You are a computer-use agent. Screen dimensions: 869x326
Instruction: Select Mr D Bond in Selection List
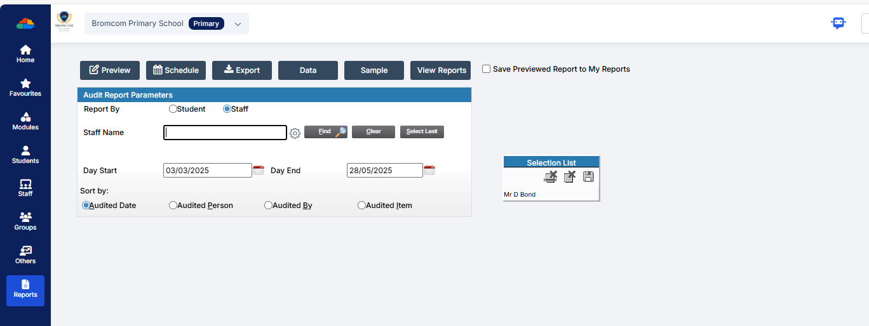tap(520, 195)
